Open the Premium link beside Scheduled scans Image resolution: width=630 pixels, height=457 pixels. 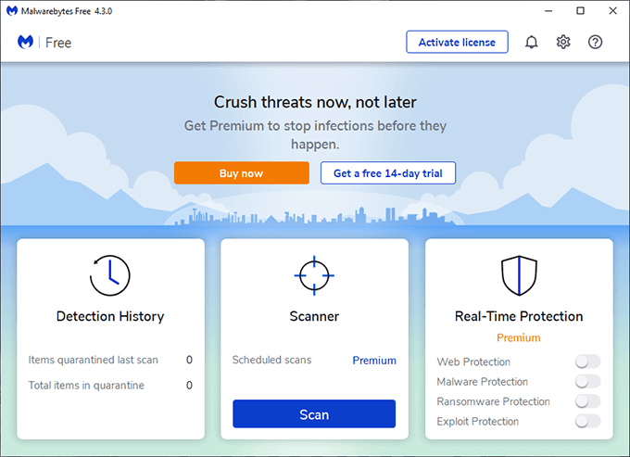[x=374, y=360]
